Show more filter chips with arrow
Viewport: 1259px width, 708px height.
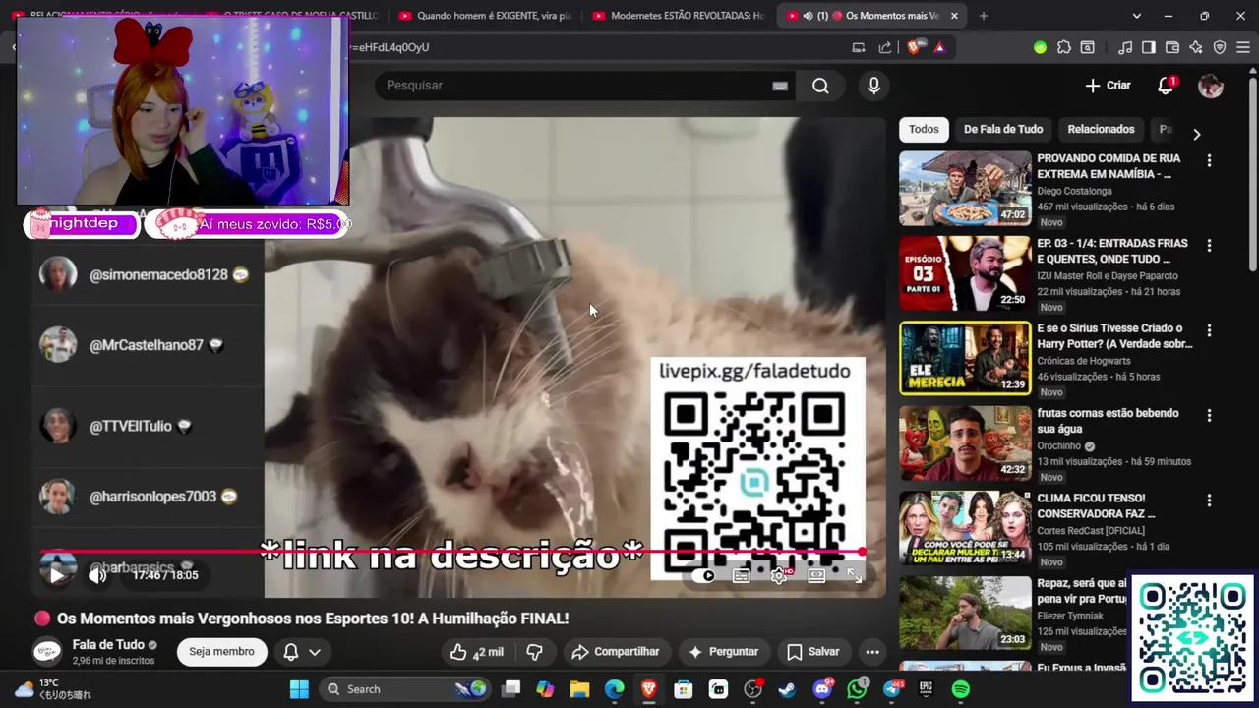[x=1196, y=134]
